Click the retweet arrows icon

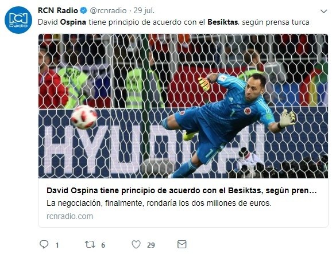tap(90, 244)
